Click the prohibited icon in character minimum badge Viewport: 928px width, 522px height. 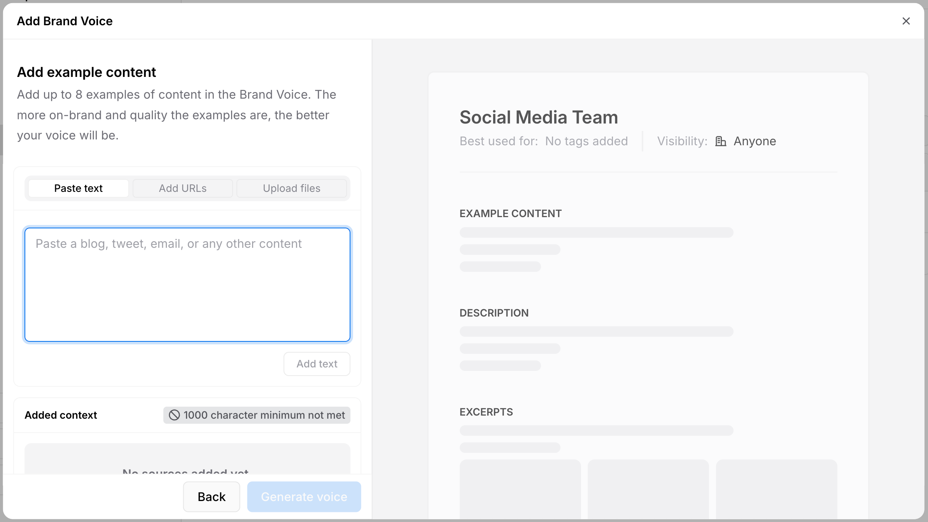tap(174, 415)
